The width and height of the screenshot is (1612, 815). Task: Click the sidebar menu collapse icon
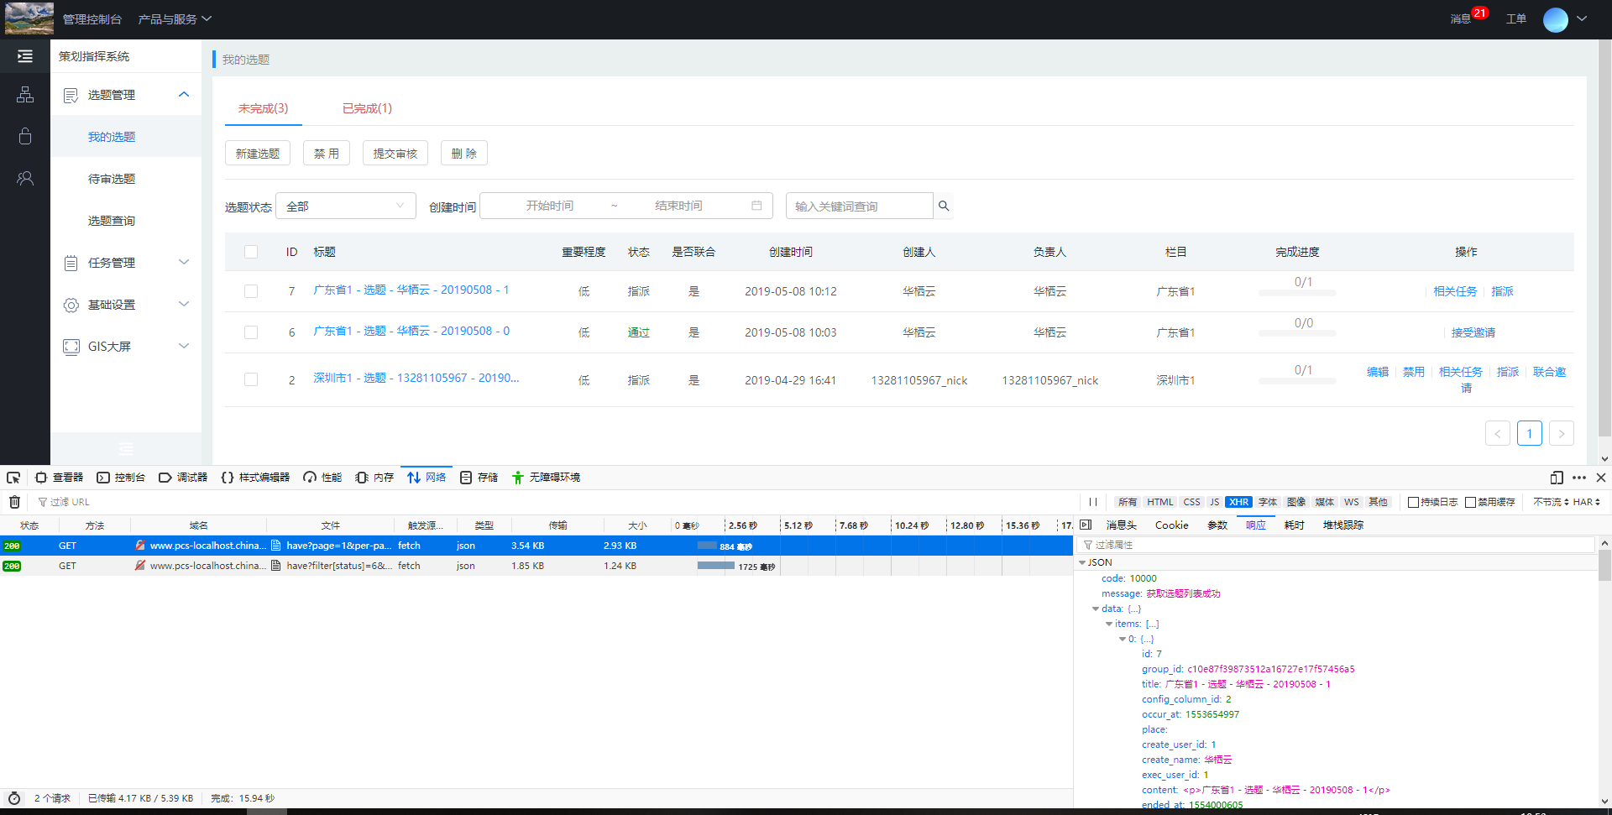pos(25,56)
